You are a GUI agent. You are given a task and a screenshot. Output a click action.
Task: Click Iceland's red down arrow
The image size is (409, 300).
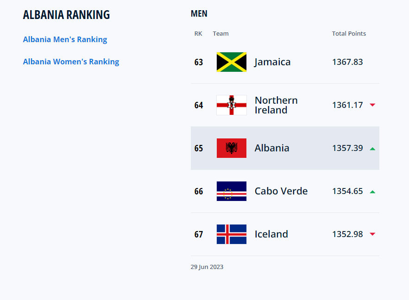pyautogui.click(x=372, y=234)
